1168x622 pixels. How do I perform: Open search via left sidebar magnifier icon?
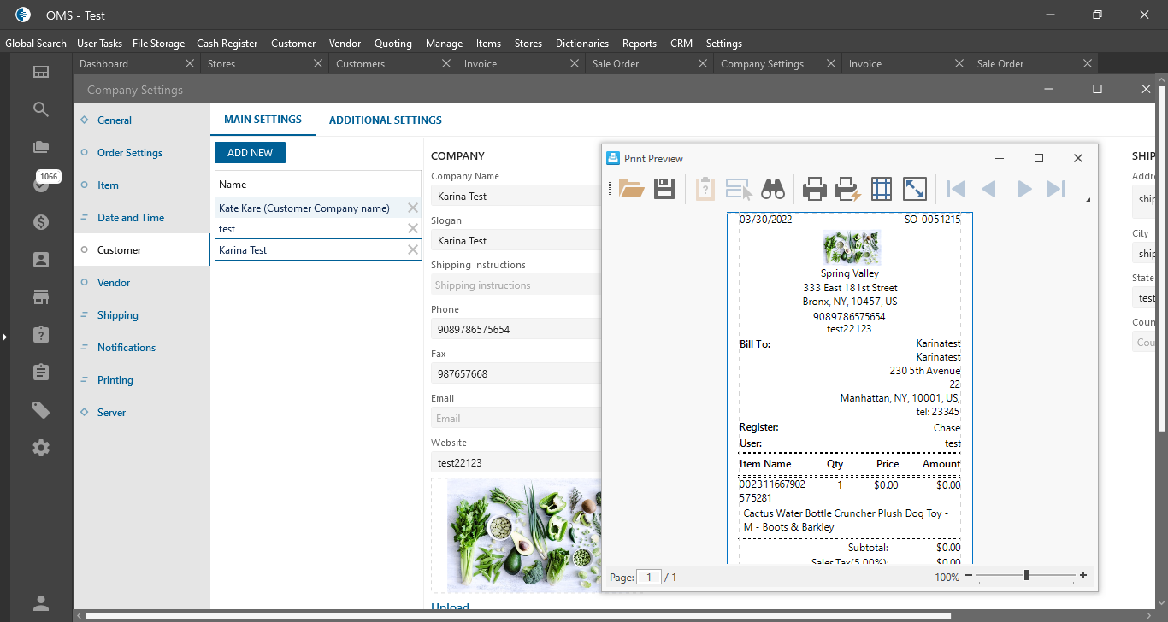coord(41,109)
